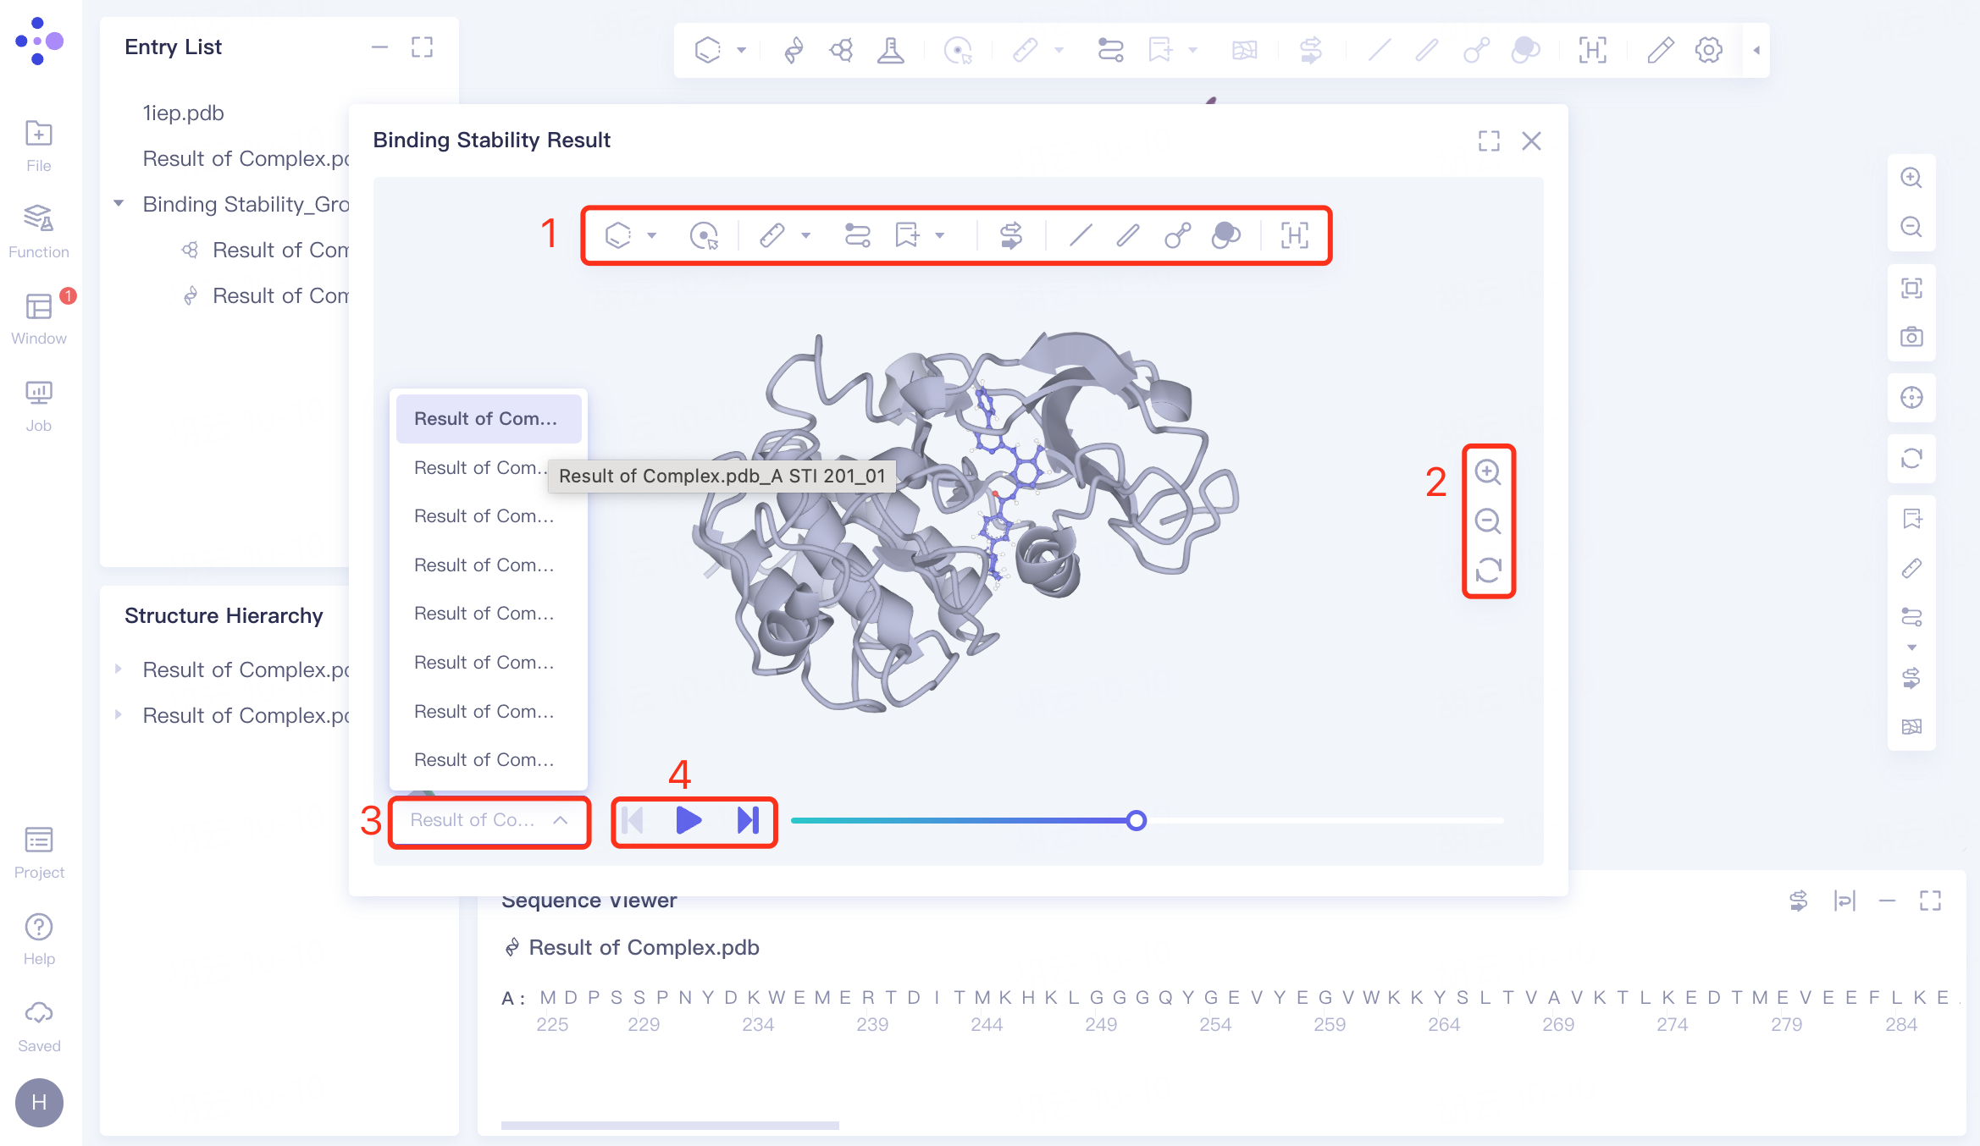
Task: Click the trajectory progress slider handle
Action: pyautogui.click(x=1138, y=820)
